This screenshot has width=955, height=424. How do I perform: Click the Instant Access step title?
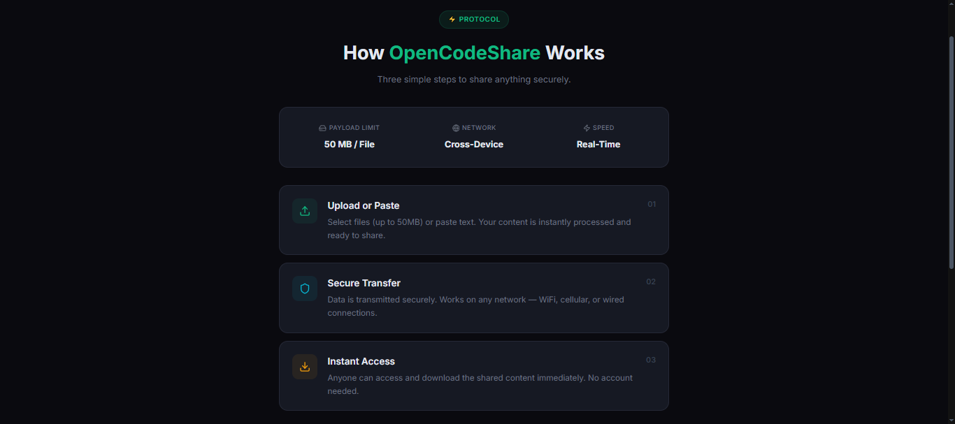(x=361, y=361)
